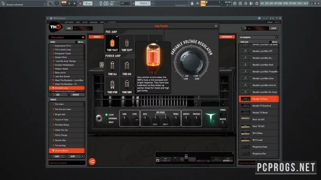Click the orange share button
Image resolution: width=321 pixels, height=180 pixels.
[92, 162]
